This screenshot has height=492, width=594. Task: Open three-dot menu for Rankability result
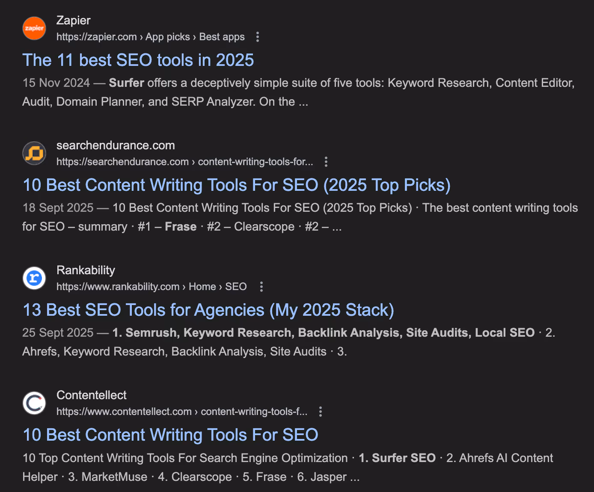(261, 287)
